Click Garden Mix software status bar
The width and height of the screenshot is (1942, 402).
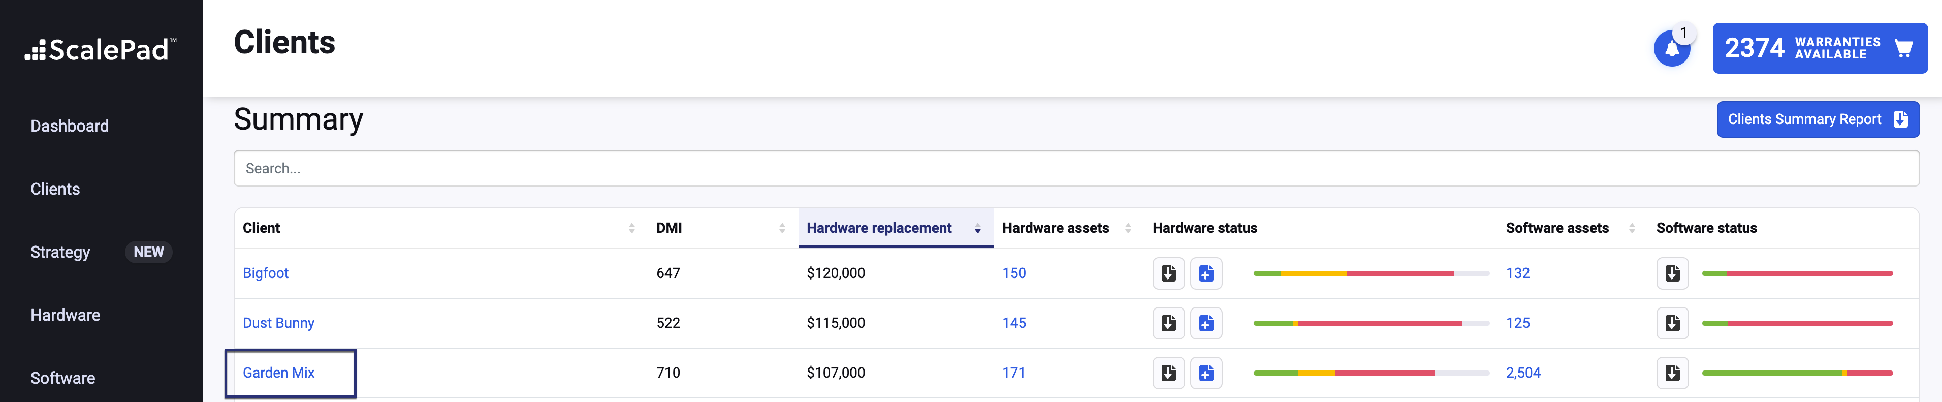(1797, 373)
